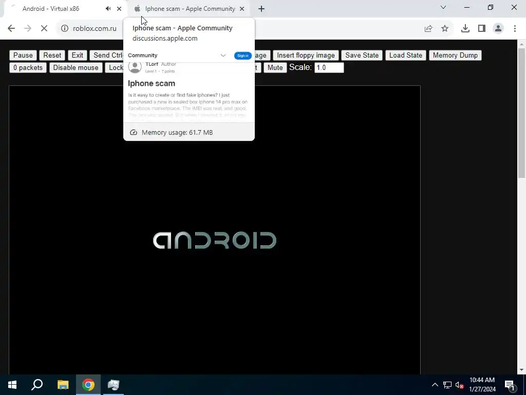Open File Explorer from the taskbar
526x395 pixels.
click(x=63, y=385)
